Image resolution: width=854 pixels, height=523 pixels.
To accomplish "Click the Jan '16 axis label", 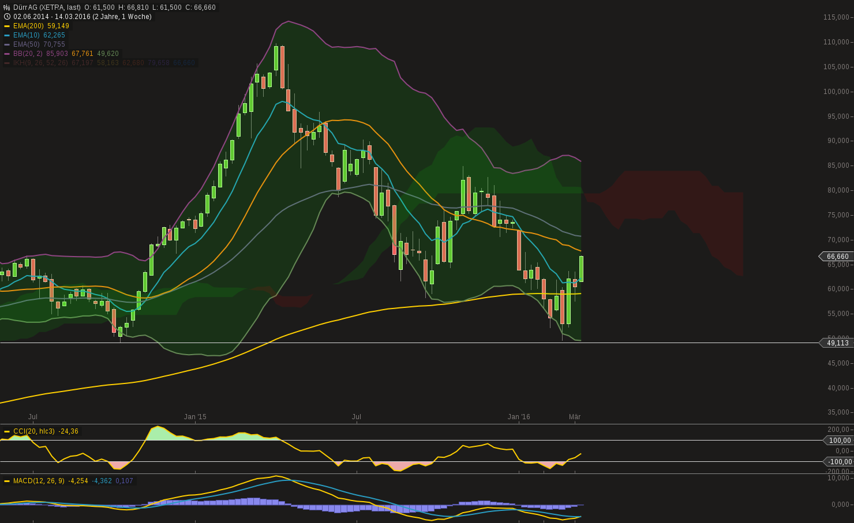I will [x=518, y=416].
